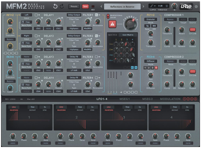Click the Delay4 clock sync icon
Image resolution: width=201 pixels, height=148 pixels.
[23, 85]
